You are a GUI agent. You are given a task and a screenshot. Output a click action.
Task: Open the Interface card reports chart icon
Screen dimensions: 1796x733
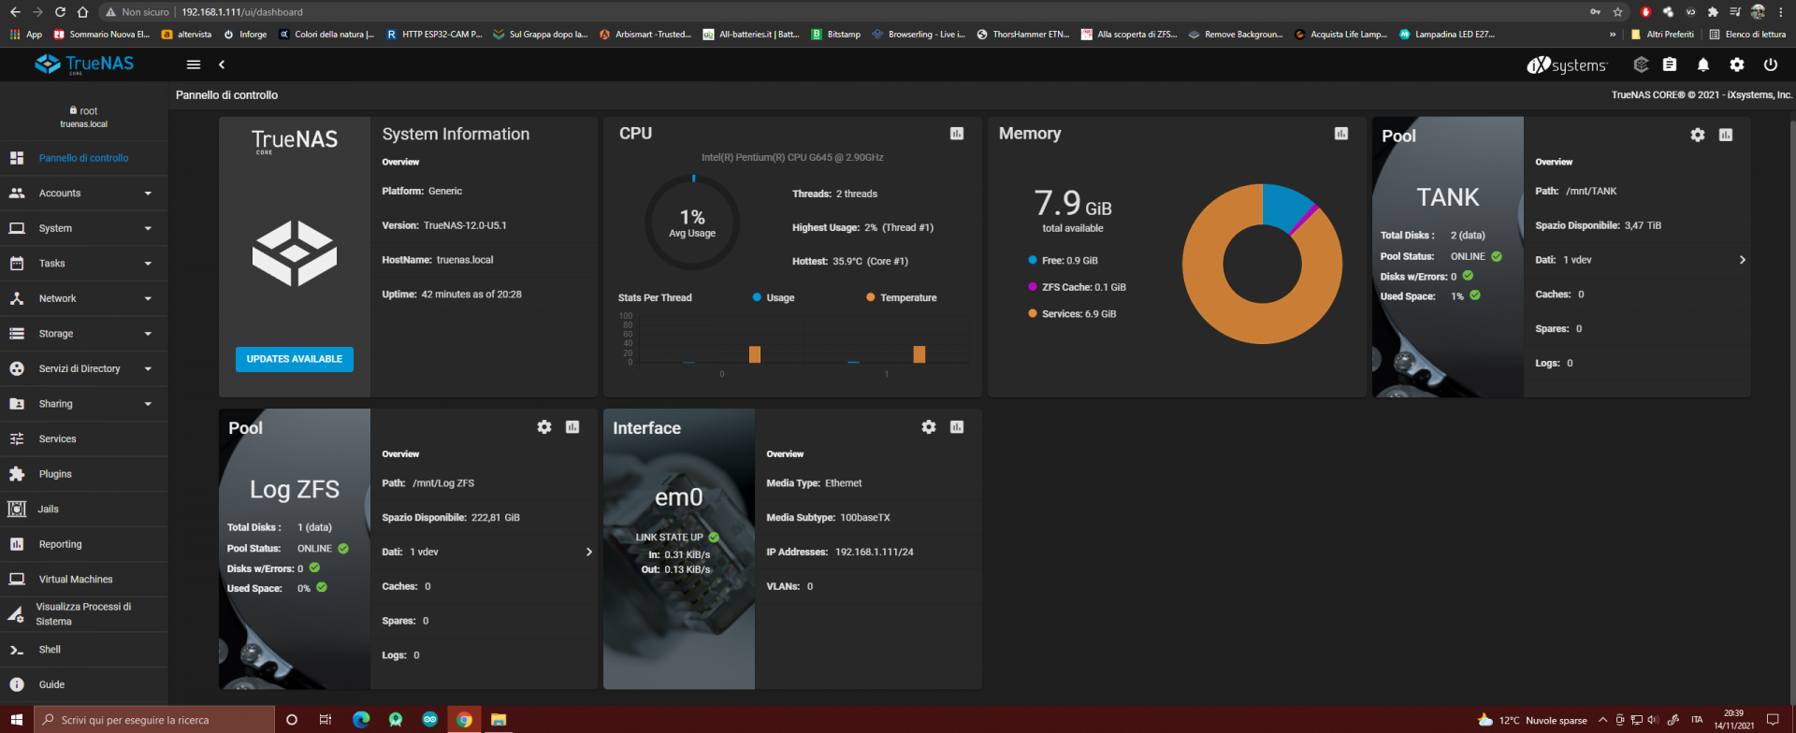coord(957,427)
